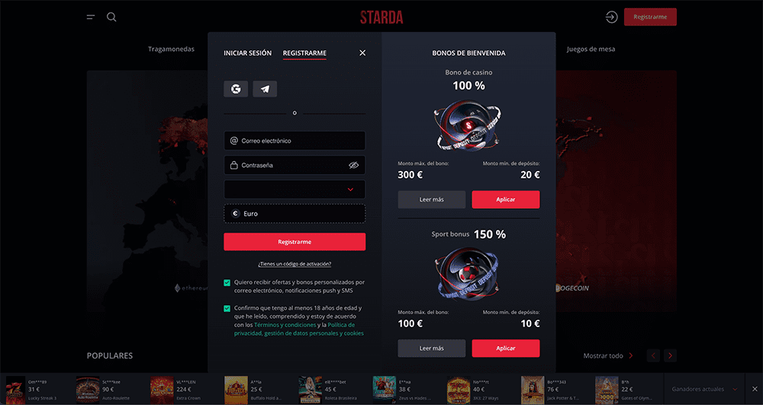763x405 pixels.
Task: Show previous popular games with left arrow
Action: click(654, 356)
